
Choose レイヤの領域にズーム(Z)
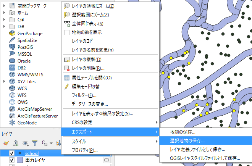110,6
